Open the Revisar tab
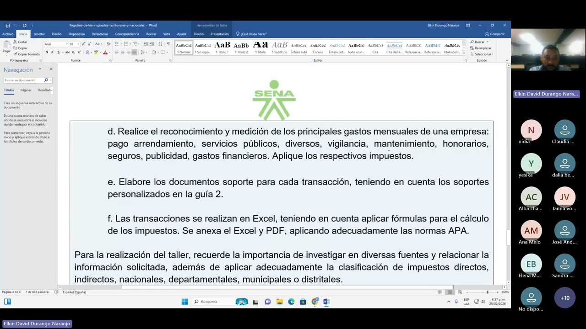586x329 pixels. pyautogui.click(x=151, y=34)
